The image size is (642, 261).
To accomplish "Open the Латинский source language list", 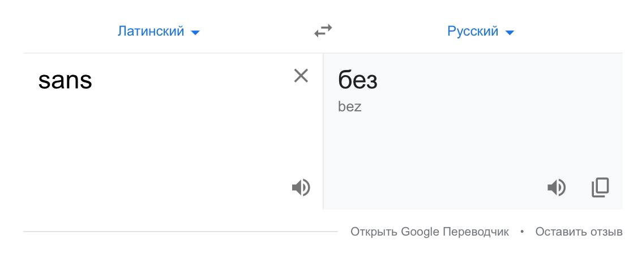I will click(159, 31).
